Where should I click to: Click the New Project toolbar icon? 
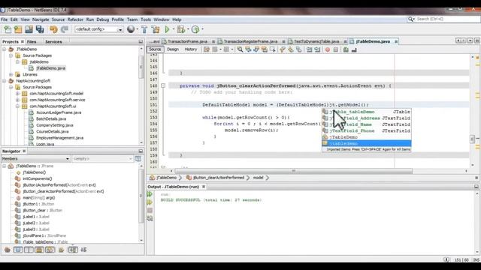point(18,29)
